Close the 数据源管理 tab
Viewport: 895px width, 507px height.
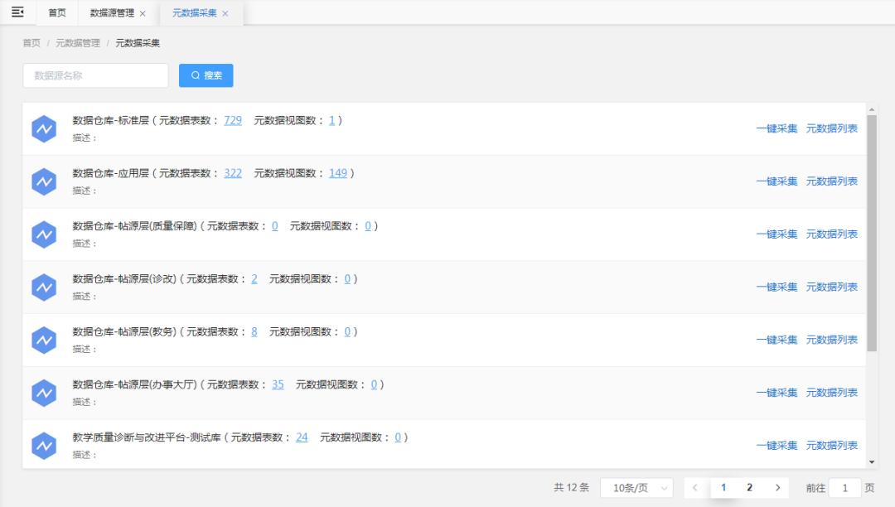[143, 13]
